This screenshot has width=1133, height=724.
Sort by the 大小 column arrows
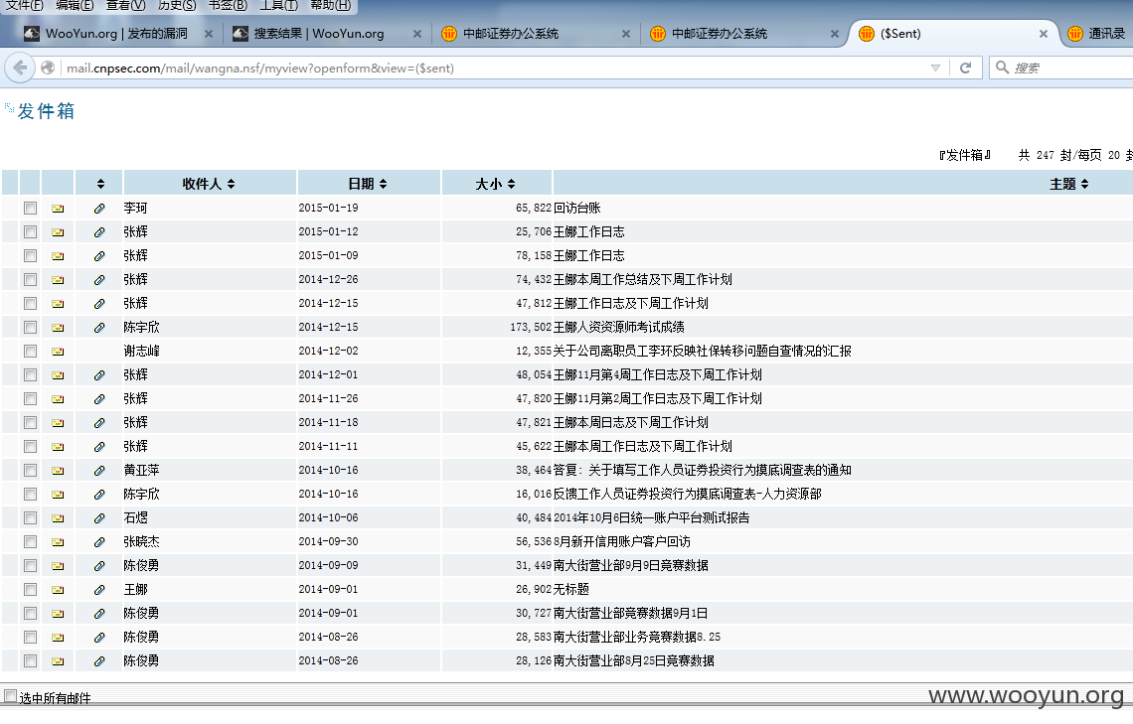[511, 184]
